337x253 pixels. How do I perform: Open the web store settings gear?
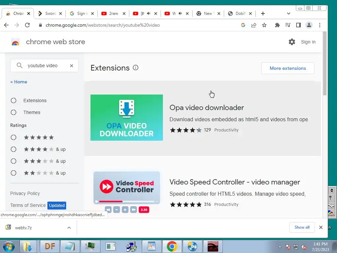point(292,42)
